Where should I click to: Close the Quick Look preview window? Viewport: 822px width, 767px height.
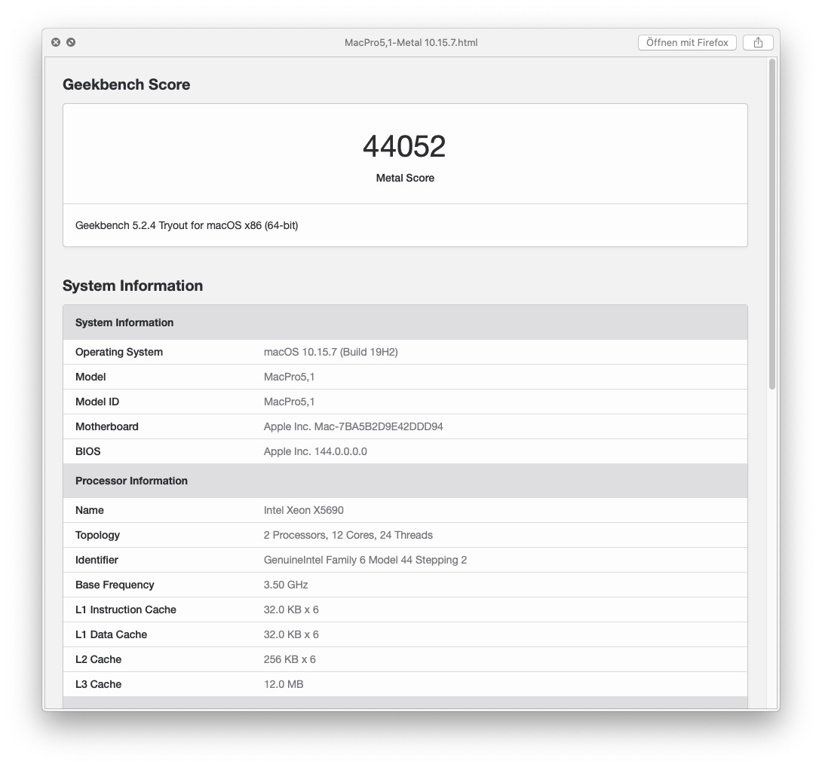(56, 42)
